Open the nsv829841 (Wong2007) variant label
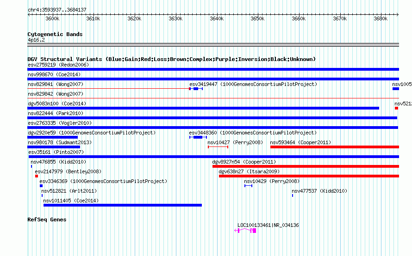The image size is (412, 256). point(56,84)
